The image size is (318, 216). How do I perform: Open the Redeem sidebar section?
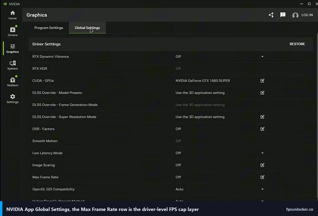click(x=12, y=82)
